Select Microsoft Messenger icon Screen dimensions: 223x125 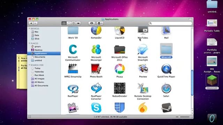96,49
